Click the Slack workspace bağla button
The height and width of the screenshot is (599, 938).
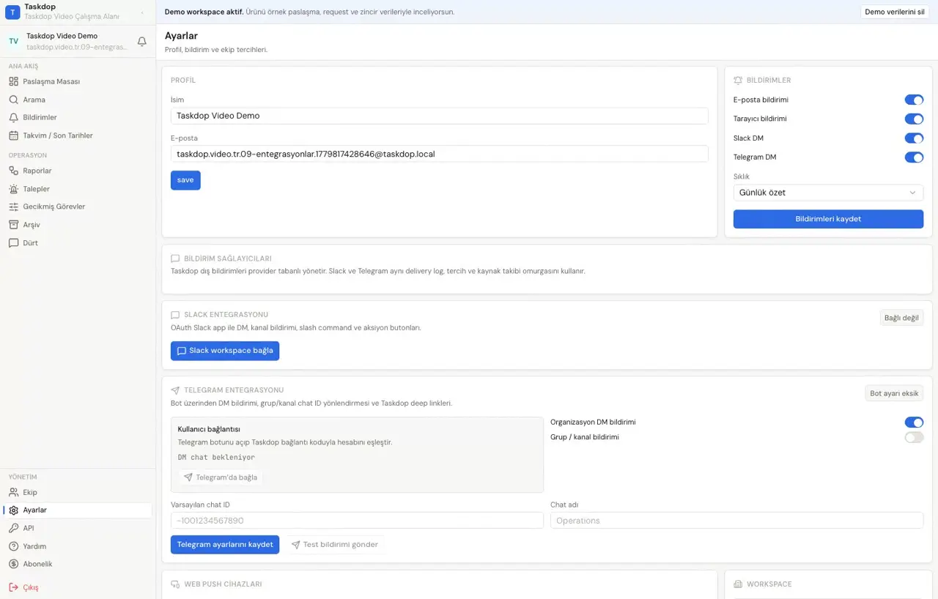point(225,351)
